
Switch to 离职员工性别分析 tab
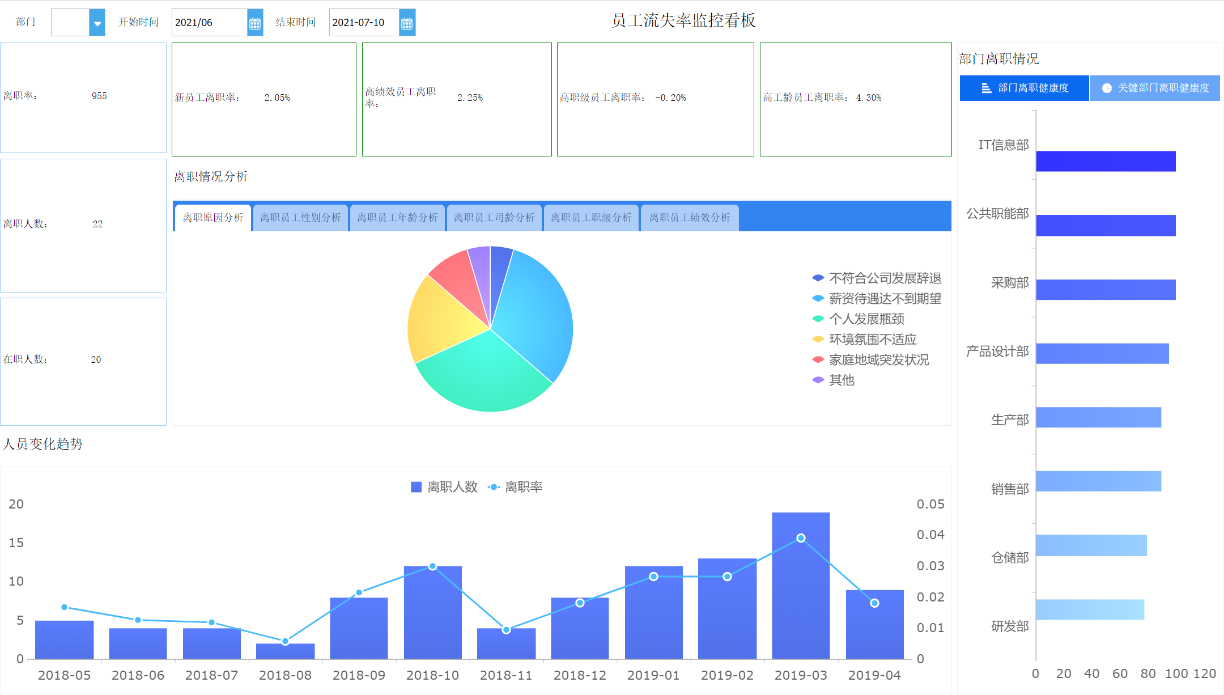(300, 218)
